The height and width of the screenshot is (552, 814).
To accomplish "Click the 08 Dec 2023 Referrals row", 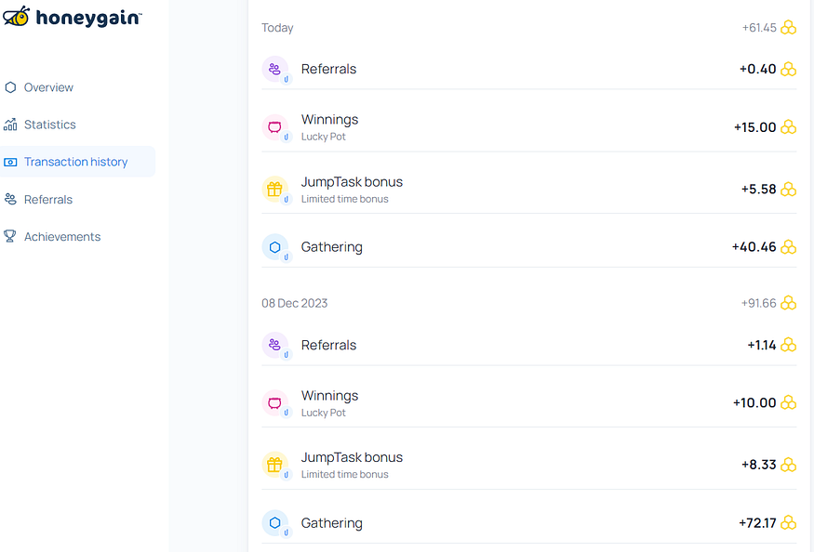I will coord(529,345).
